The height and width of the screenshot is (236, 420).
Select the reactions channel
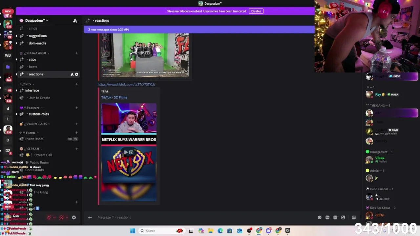pos(49,74)
